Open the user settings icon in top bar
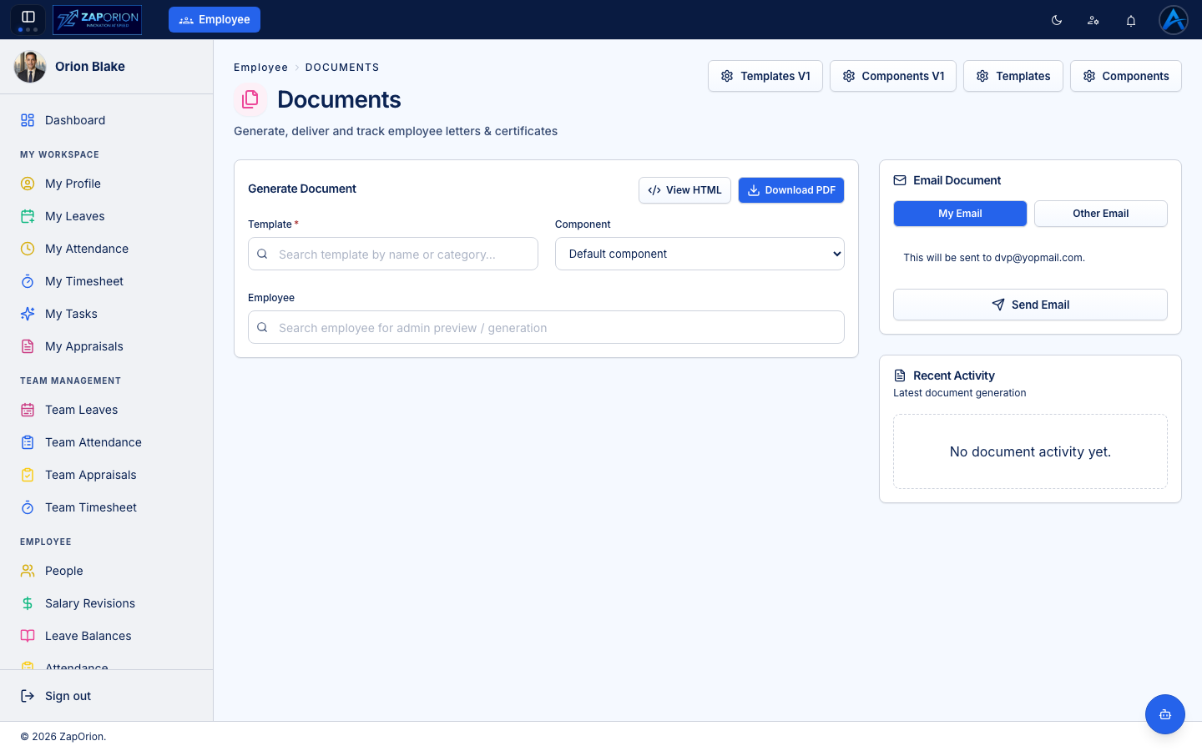The height and width of the screenshot is (751, 1202). click(x=1093, y=20)
